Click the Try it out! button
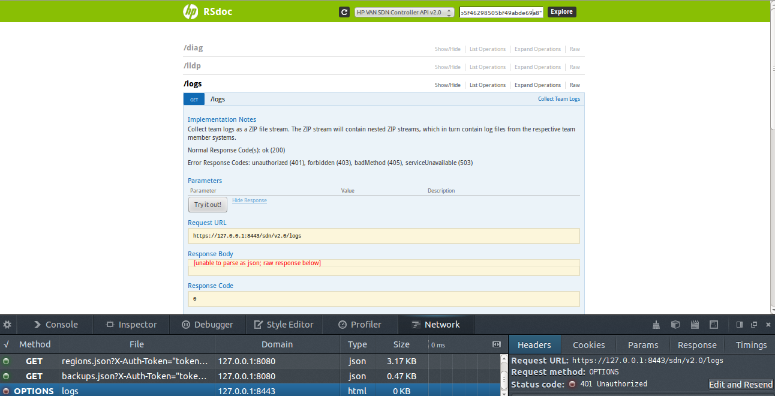 click(208, 205)
